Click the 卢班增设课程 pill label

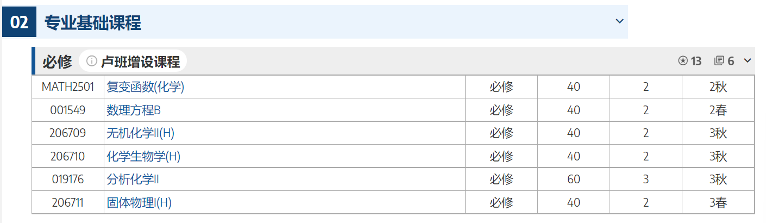coord(140,61)
